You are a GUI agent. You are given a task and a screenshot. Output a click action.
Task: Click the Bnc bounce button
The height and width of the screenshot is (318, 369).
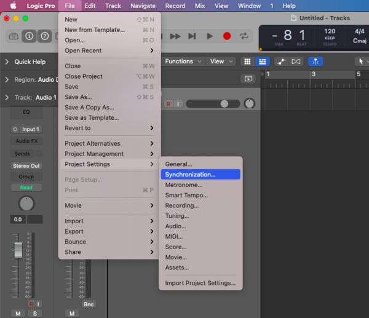(89, 304)
